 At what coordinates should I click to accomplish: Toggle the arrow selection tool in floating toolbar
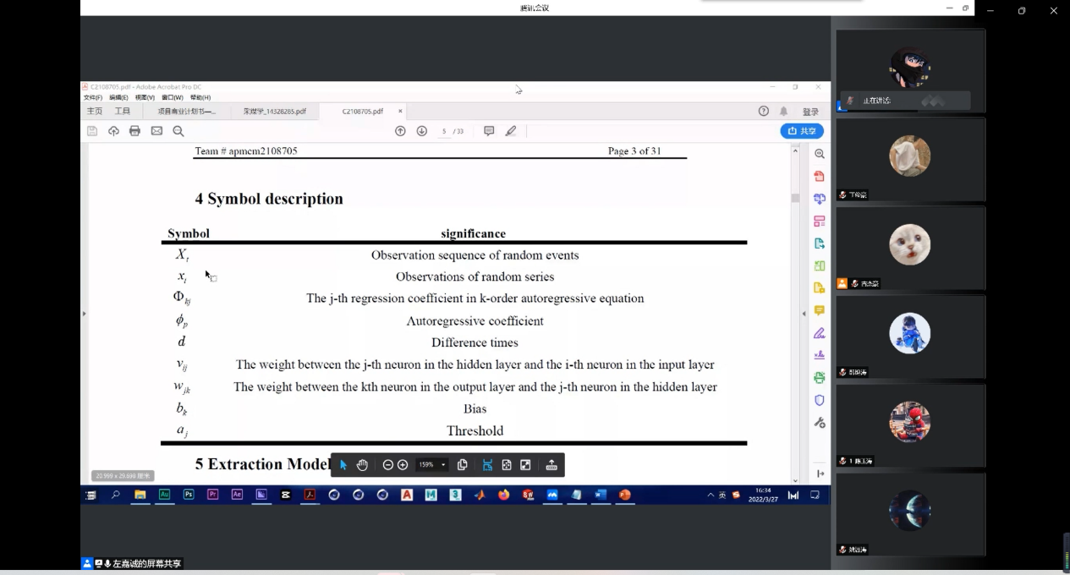[x=343, y=465]
